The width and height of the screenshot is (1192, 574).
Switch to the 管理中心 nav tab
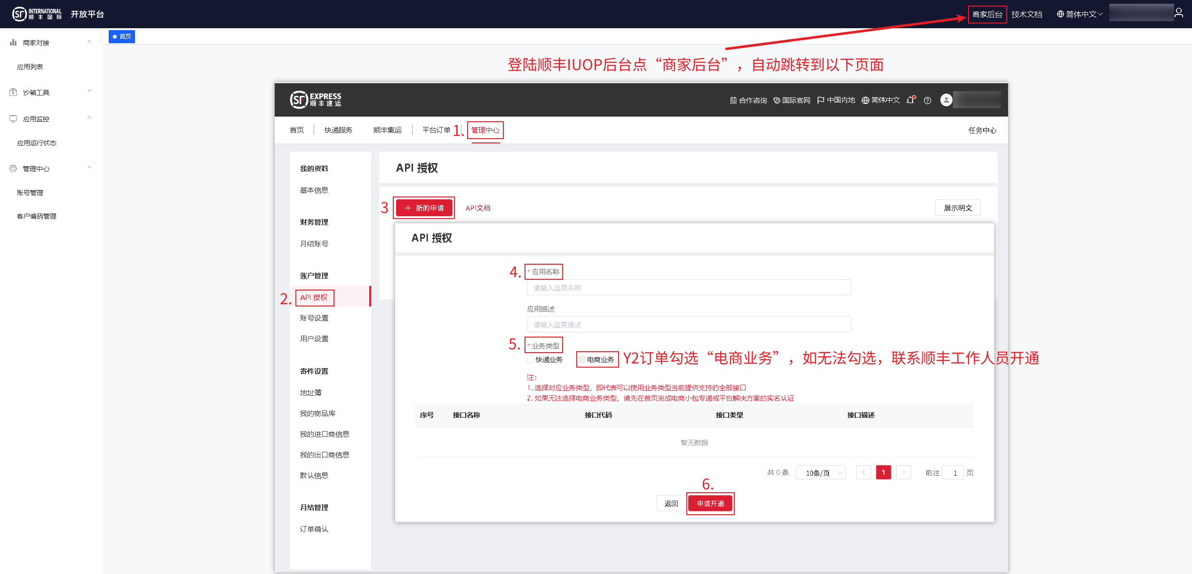[x=485, y=130]
